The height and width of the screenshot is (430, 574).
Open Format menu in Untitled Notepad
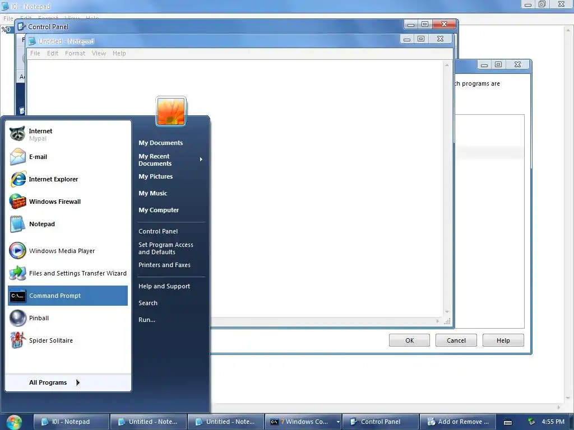(x=75, y=53)
